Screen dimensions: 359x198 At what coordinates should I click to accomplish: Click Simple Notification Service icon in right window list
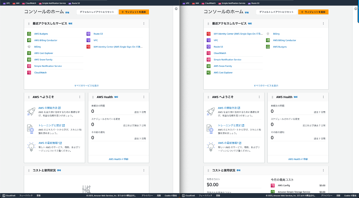coord(209,60)
